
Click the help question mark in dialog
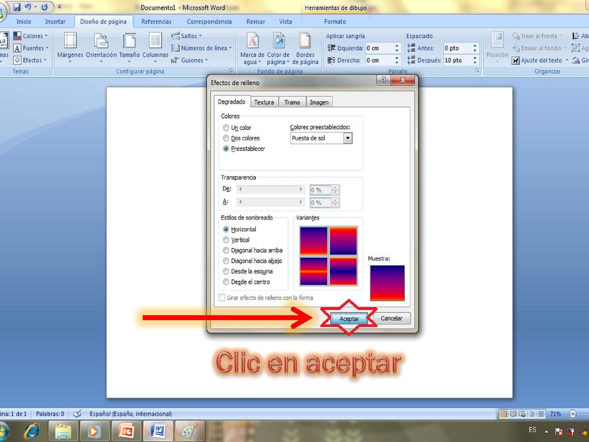click(384, 80)
